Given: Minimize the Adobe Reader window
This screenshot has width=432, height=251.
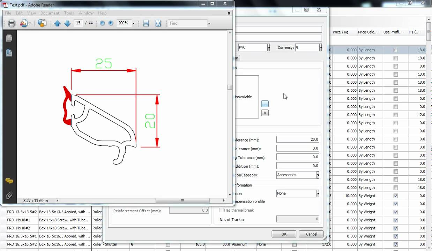Looking at the screenshot, I should coord(203,3).
